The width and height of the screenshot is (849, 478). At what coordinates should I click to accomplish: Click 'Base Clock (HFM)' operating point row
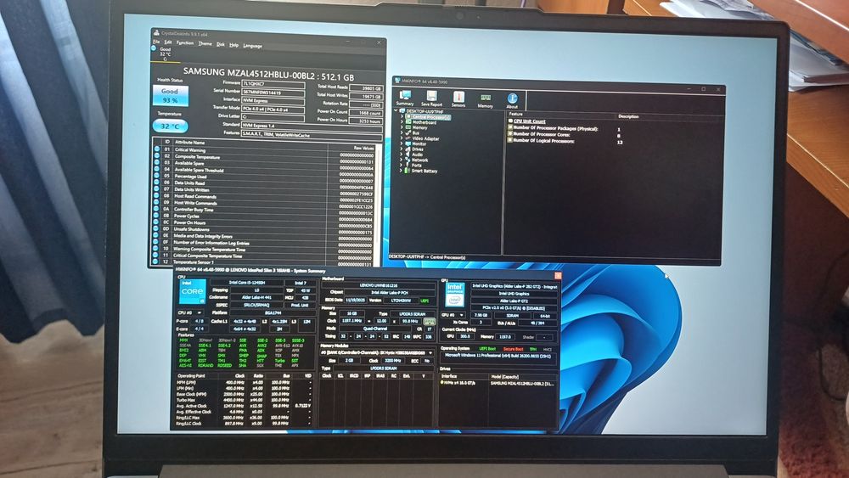[x=244, y=394]
